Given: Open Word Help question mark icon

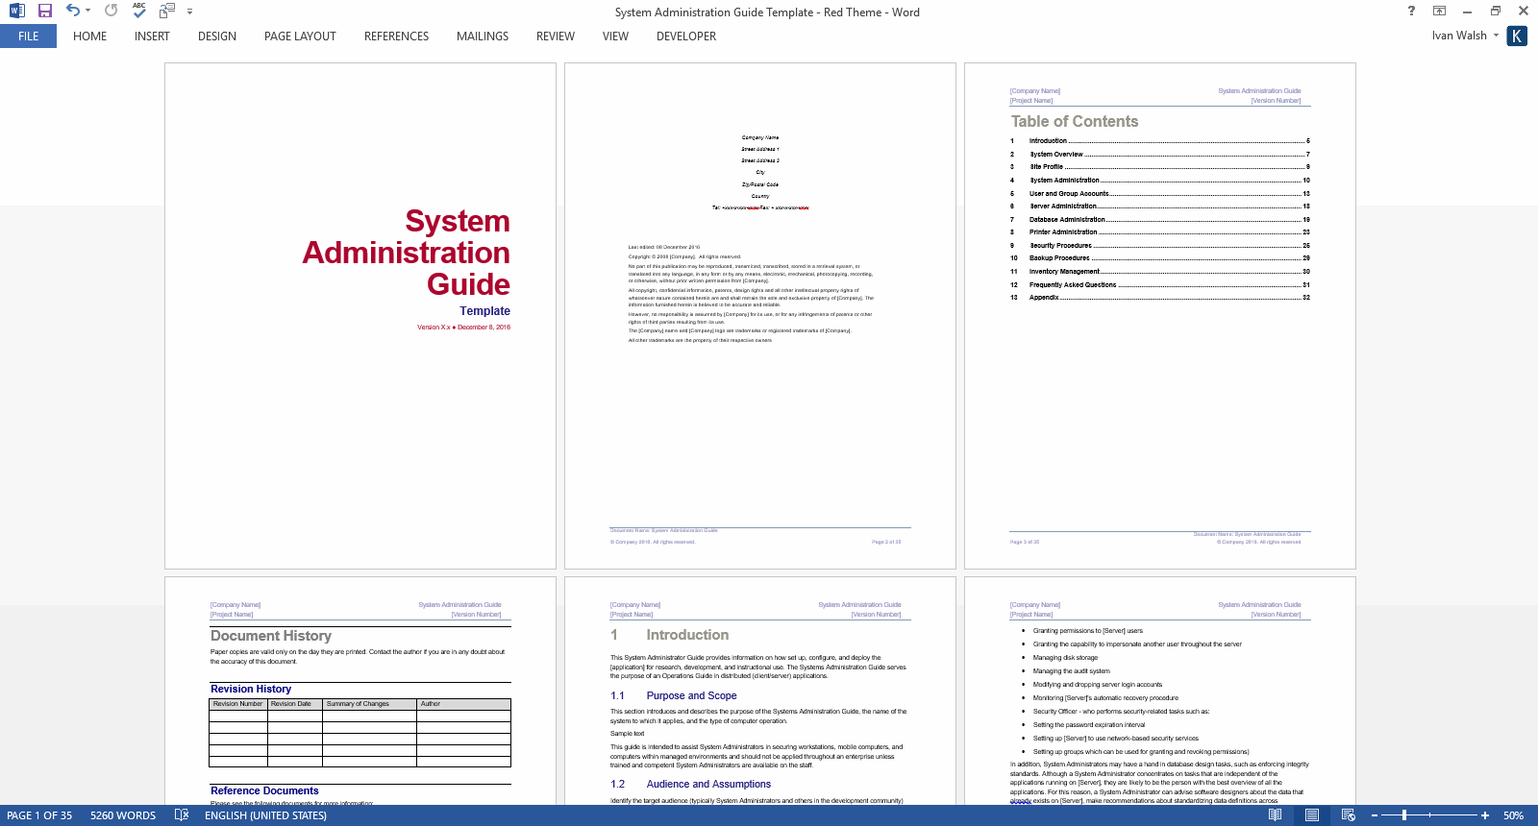Looking at the screenshot, I should point(1411,11).
